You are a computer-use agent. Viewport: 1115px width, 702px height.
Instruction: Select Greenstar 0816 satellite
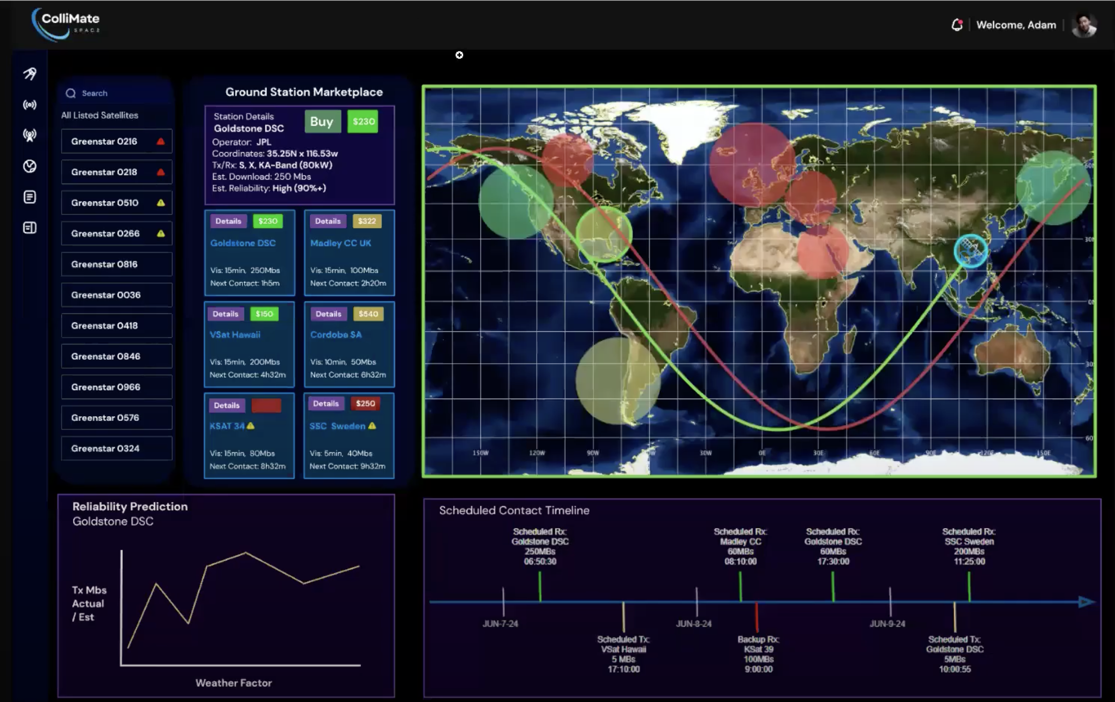(117, 264)
